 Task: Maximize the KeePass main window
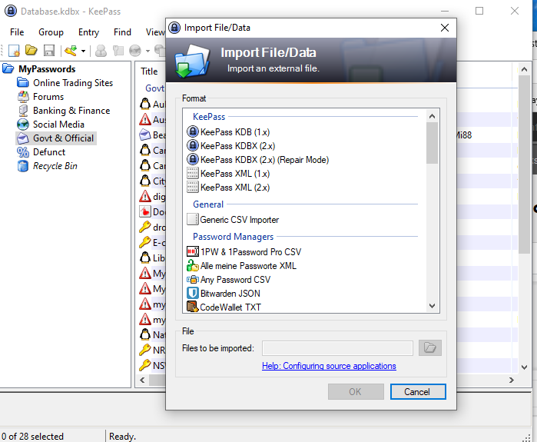click(x=479, y=11)
